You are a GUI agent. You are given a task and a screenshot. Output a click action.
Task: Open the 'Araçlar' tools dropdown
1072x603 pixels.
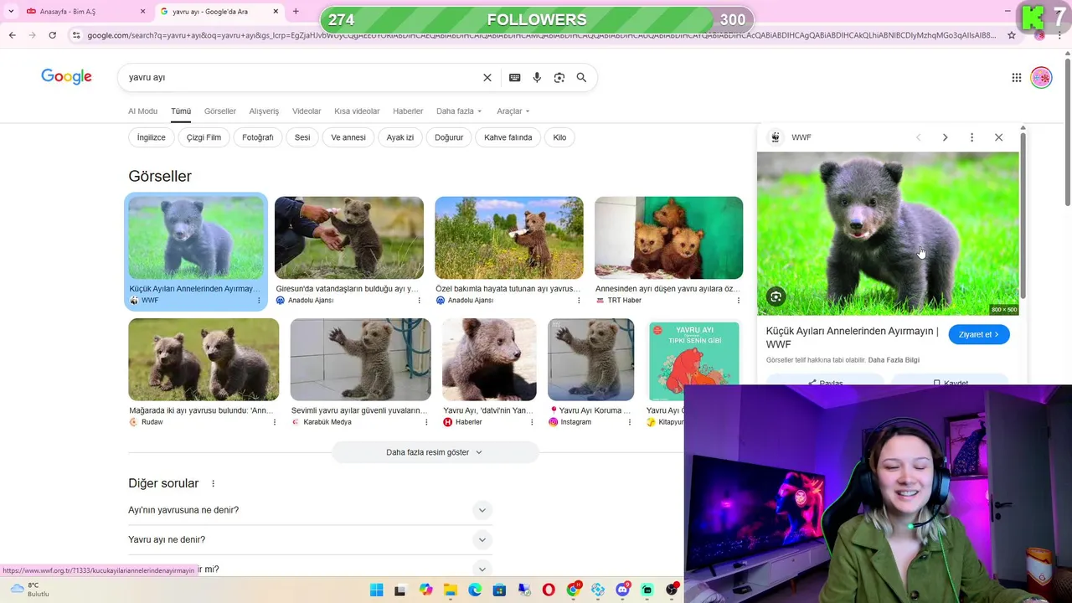(513, 111)
